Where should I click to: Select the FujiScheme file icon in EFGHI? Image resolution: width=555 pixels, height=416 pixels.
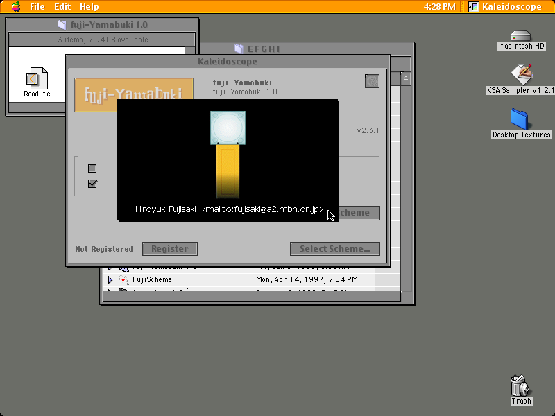(x=123, y=280)
